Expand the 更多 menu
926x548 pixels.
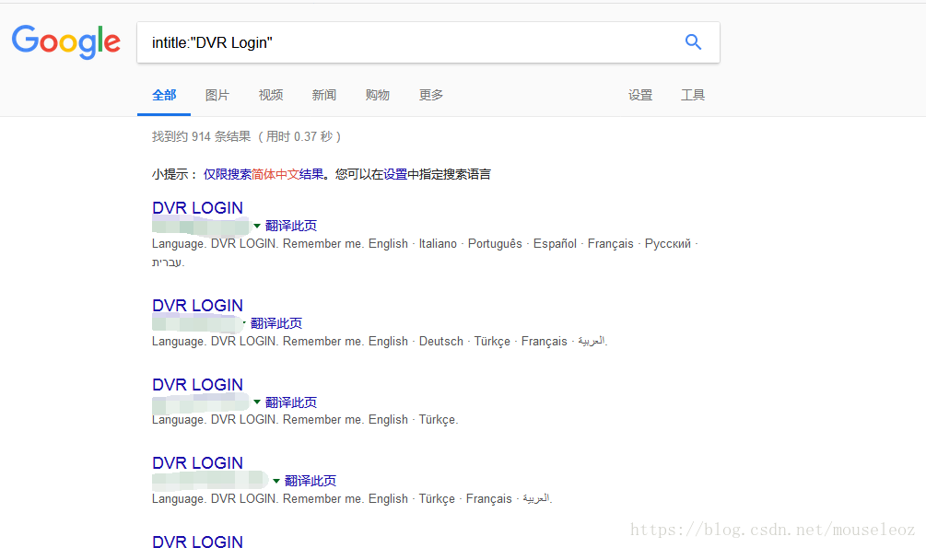(431, 95)
